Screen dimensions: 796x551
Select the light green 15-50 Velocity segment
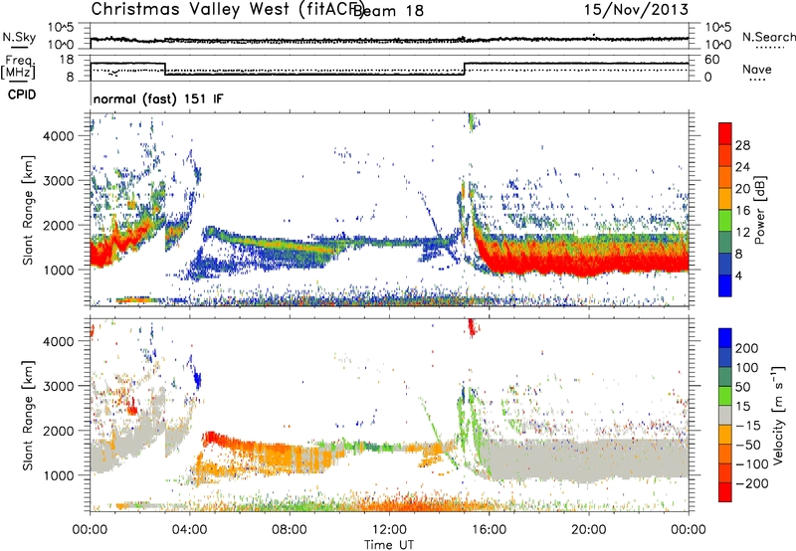click(x=725, y=396)
